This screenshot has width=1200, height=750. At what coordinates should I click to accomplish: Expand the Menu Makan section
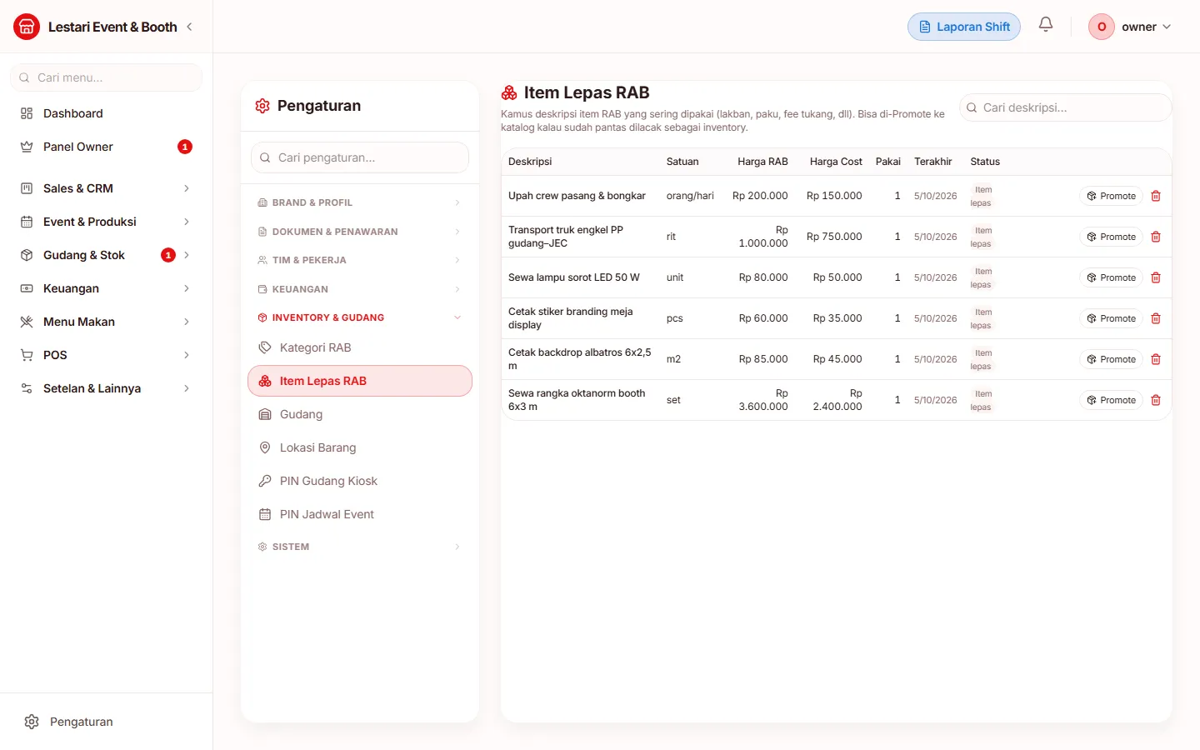(106, 322)
